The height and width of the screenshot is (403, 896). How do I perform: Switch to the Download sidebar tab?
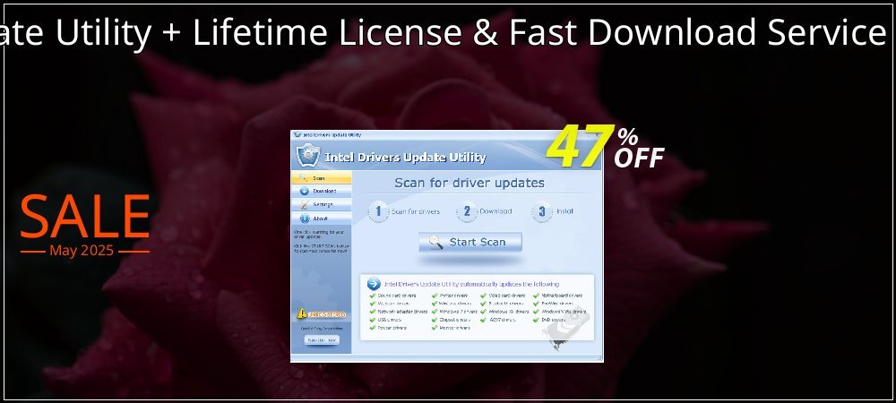point(321,192)
